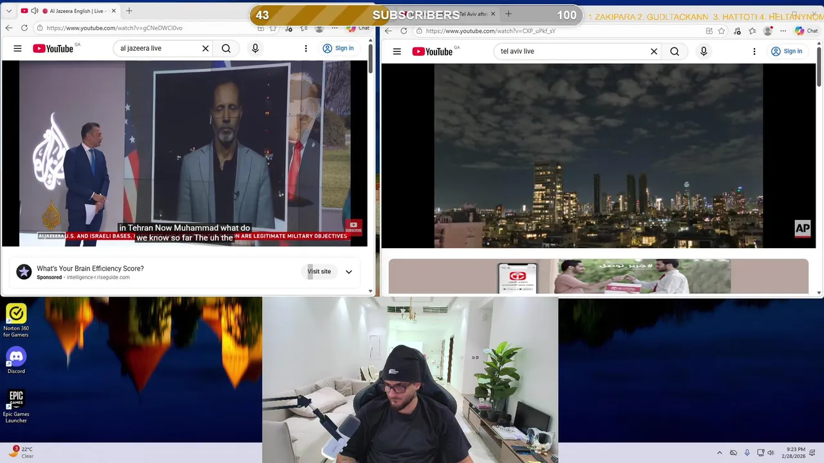The height and width of the screenshot is (463, 824).
Task: Show hidden system tray icons
Action: 720,453
